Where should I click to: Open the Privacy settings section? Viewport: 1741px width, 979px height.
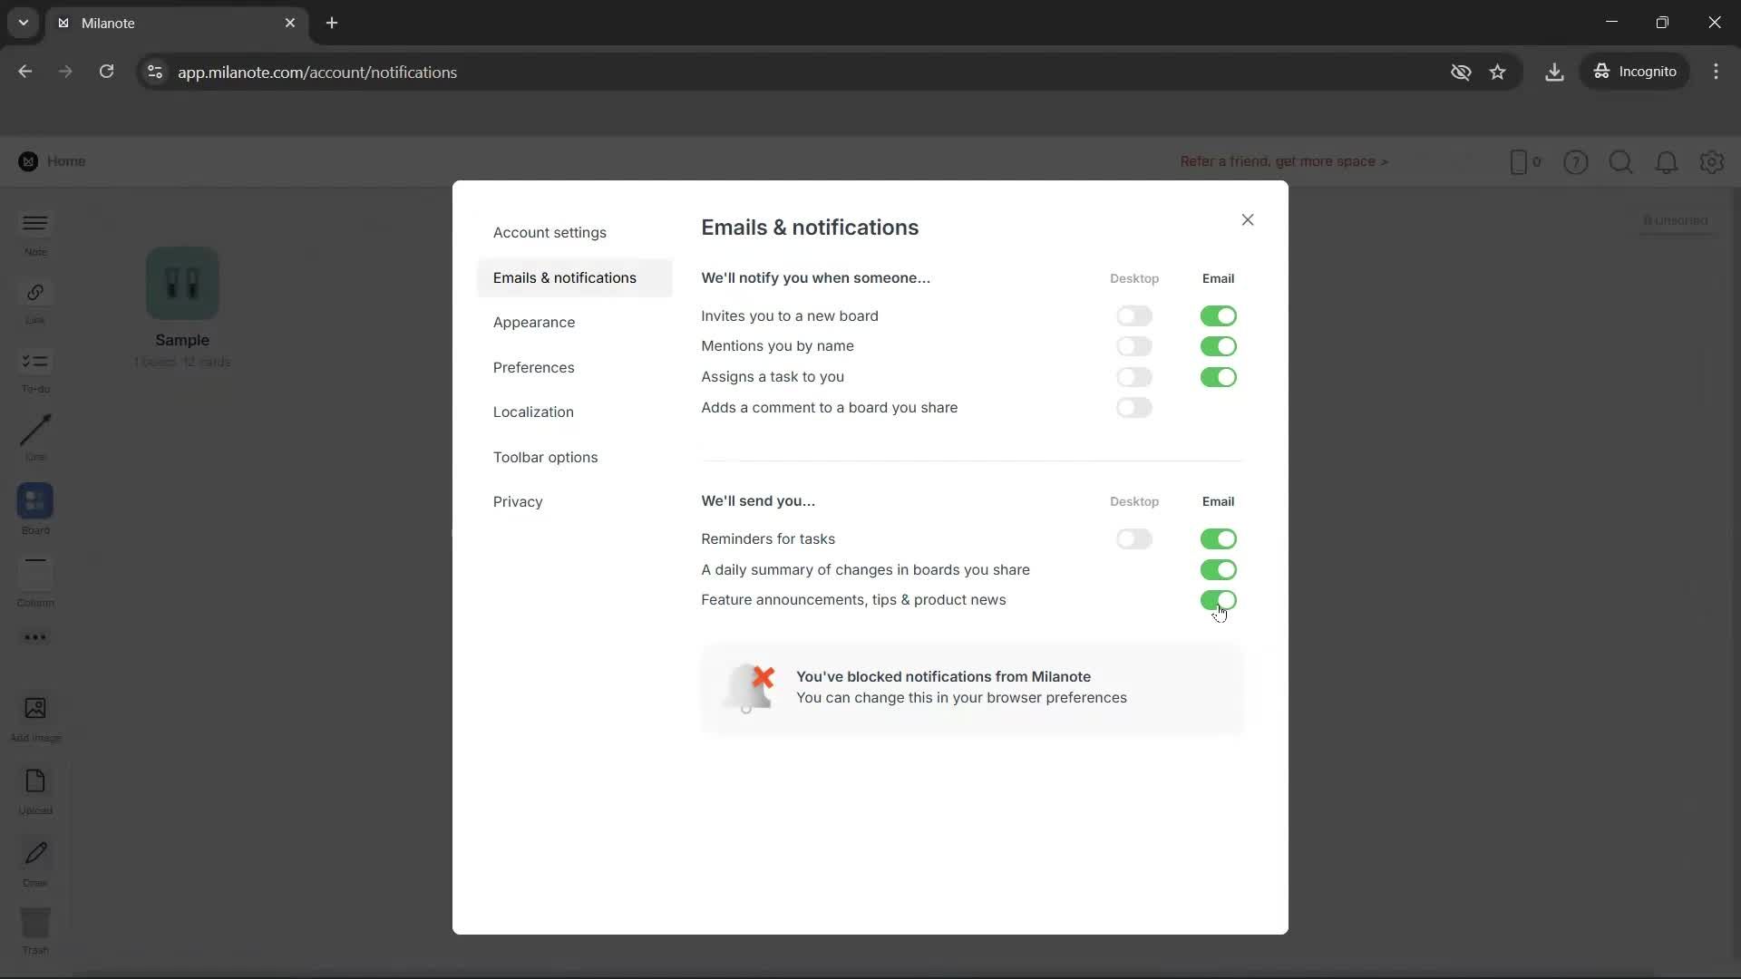click(517, 501)
